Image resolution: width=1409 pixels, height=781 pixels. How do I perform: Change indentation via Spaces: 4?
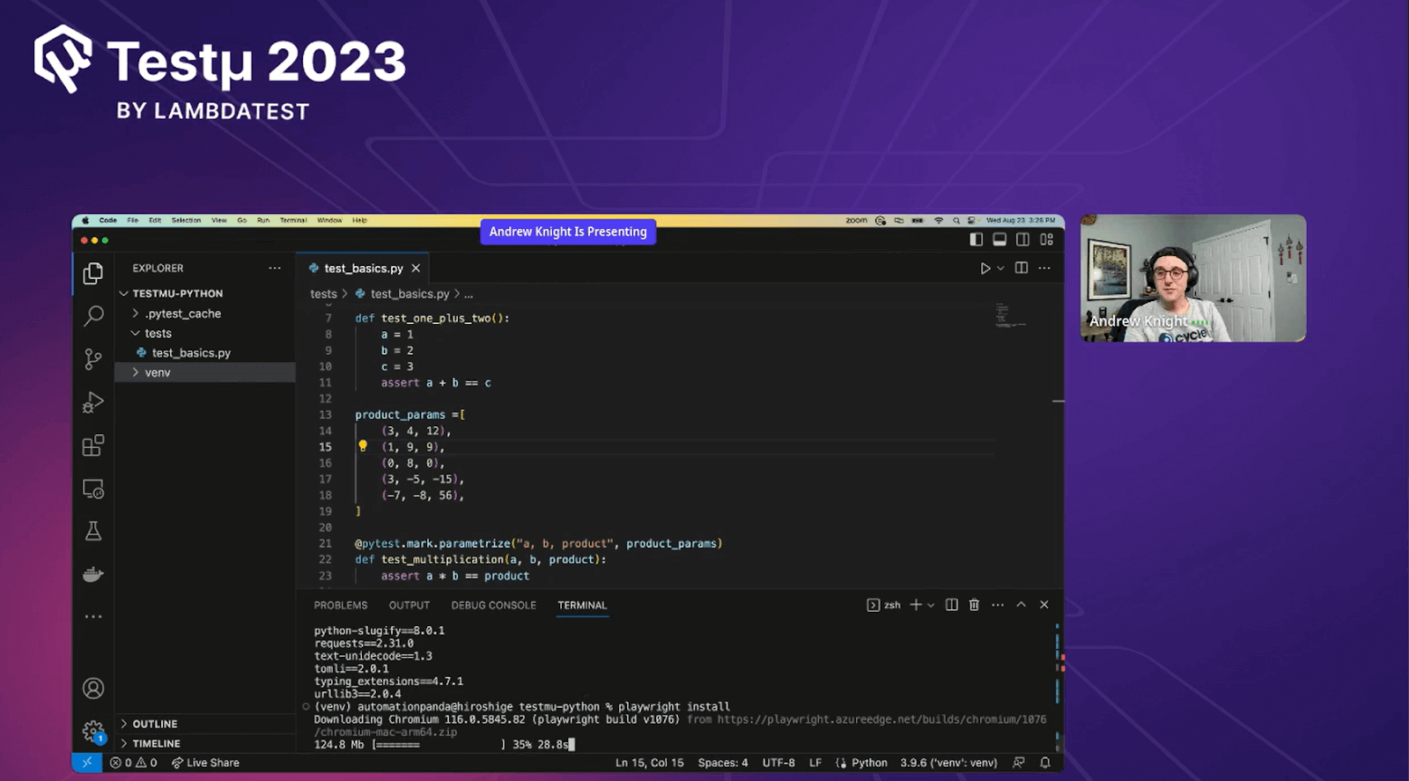(723, 763)
